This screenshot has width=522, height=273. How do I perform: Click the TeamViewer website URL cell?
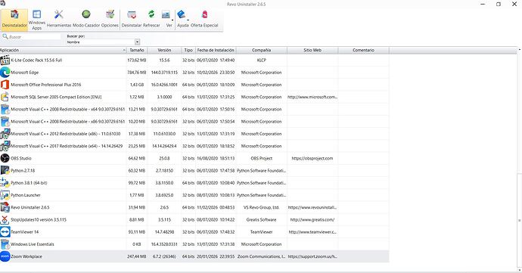point(312,232)
